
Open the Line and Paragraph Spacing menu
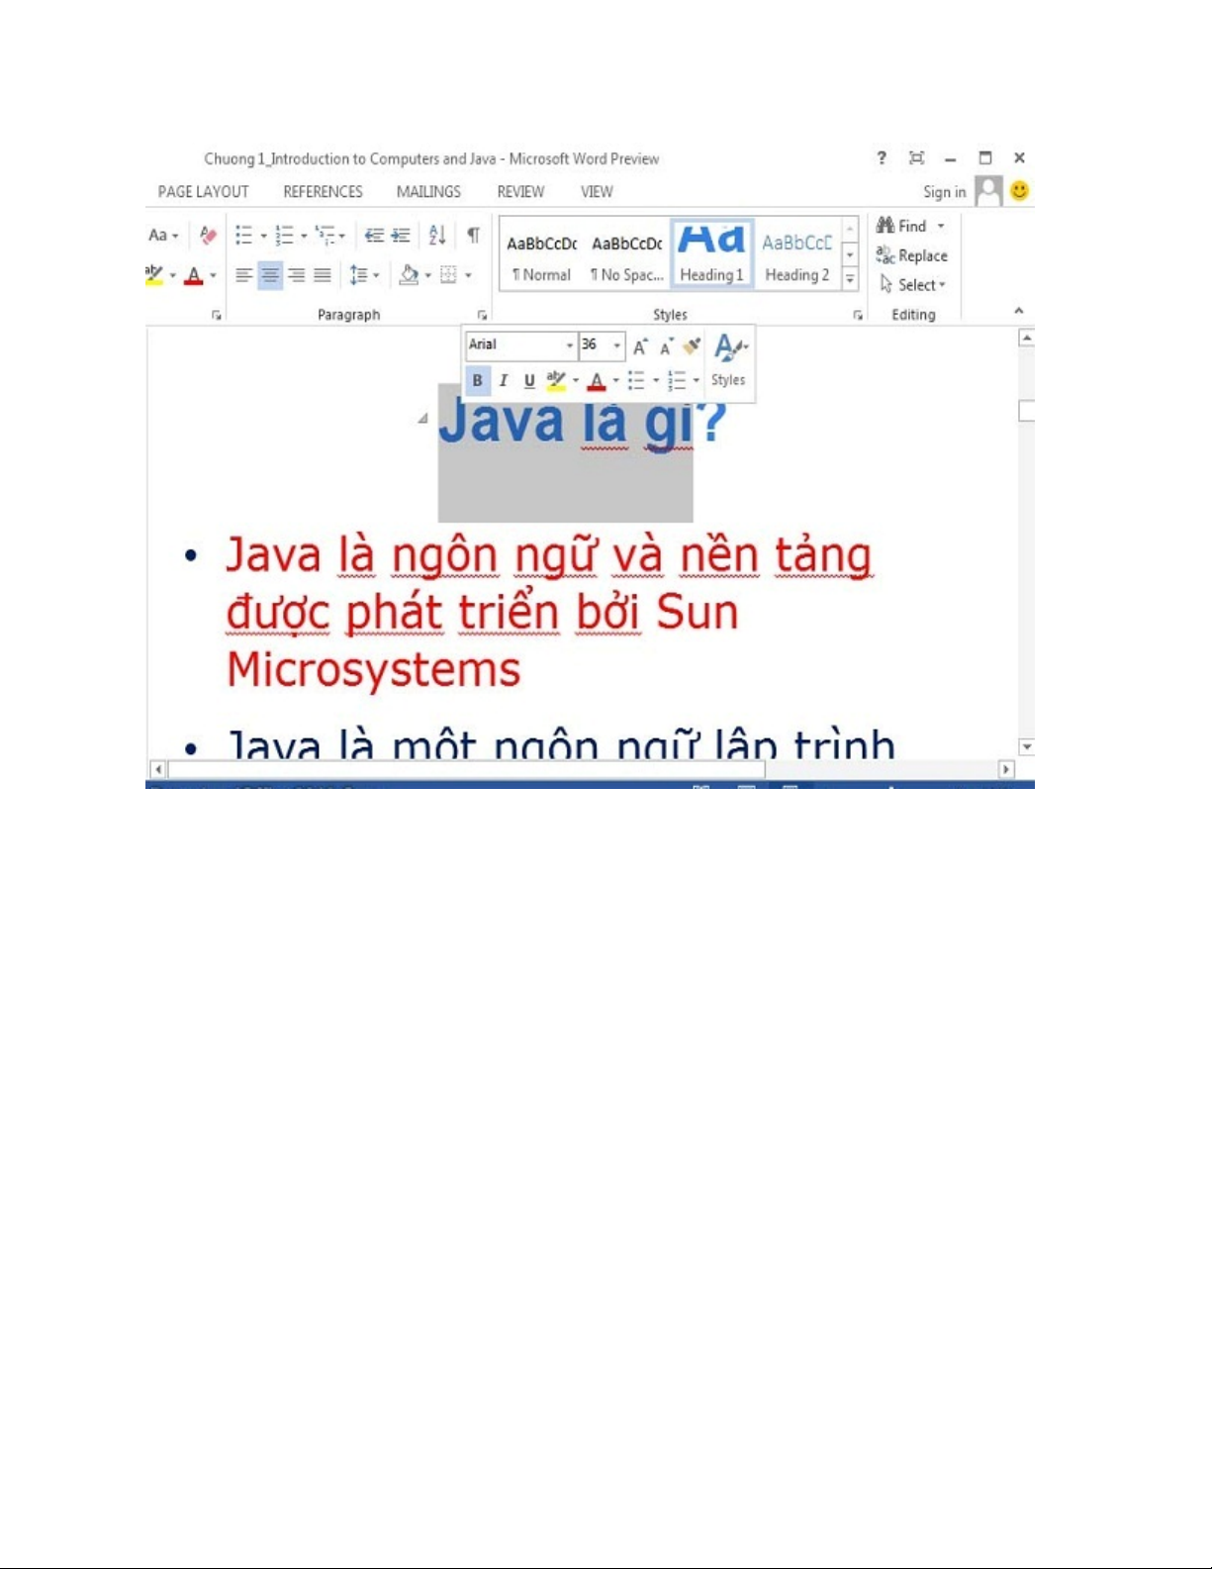(364, 275)
